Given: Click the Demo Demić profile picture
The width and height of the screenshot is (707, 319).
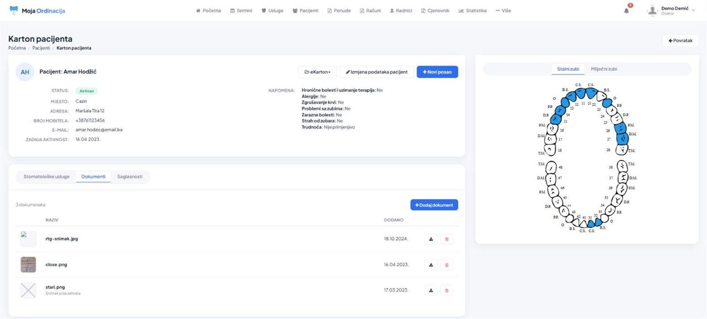Looking at the screenshot, I should click(x=652, y=10).
